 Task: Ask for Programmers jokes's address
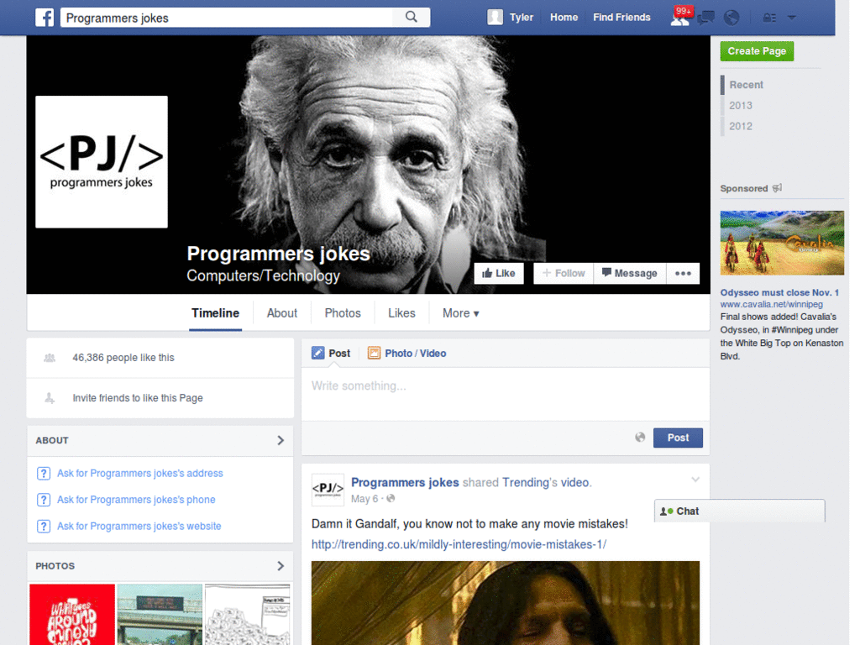point(140,474)
